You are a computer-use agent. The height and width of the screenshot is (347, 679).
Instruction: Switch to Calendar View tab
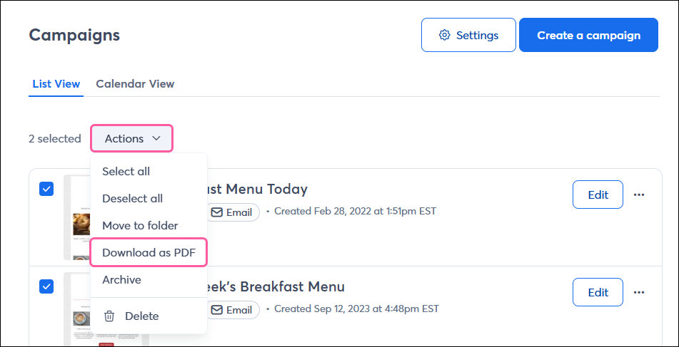point(135,84)
